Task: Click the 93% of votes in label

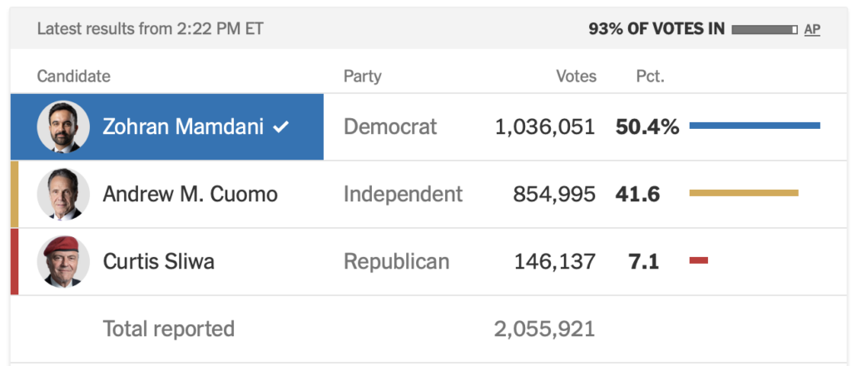Action: coord(656,29)
